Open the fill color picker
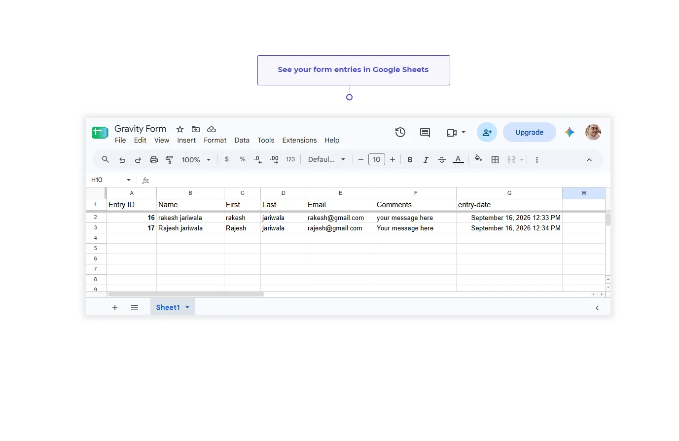 click(x=478, y=159)
